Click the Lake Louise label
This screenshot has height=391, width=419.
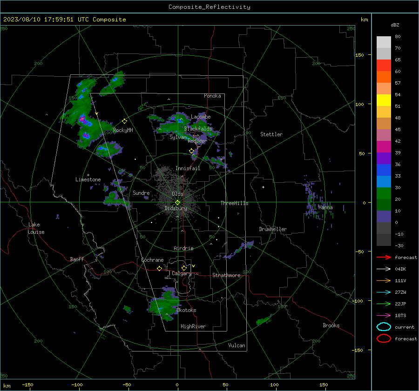pyautogui.click(x=36, y=228)
